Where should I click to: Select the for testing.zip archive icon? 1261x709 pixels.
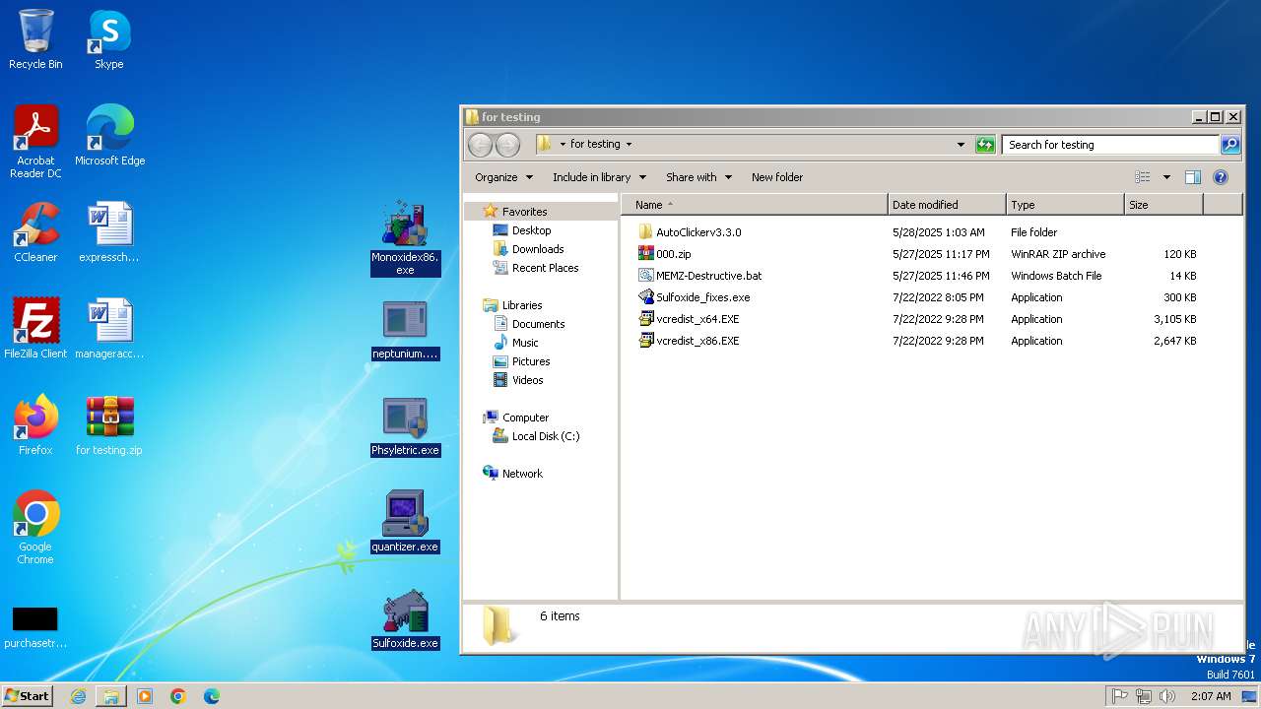coord(109,425)
